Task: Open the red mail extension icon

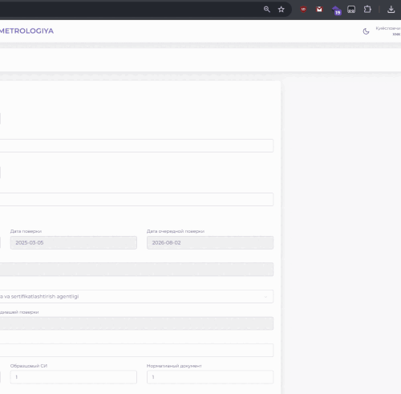Action: [319, 10]
